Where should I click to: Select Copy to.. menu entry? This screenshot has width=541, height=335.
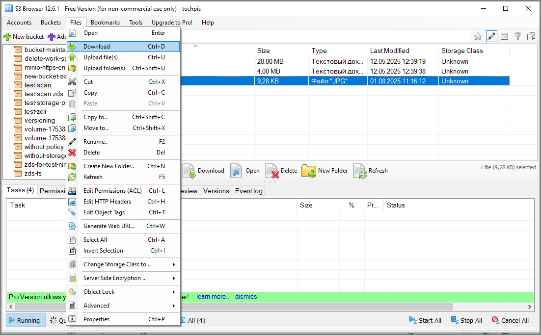[x=123, y=117]
